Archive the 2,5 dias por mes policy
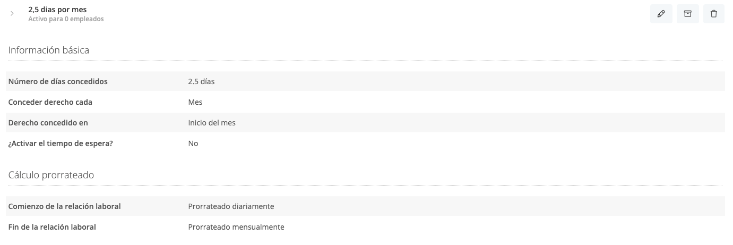Viewport: 733px width, 245px height. pos(687,14)
